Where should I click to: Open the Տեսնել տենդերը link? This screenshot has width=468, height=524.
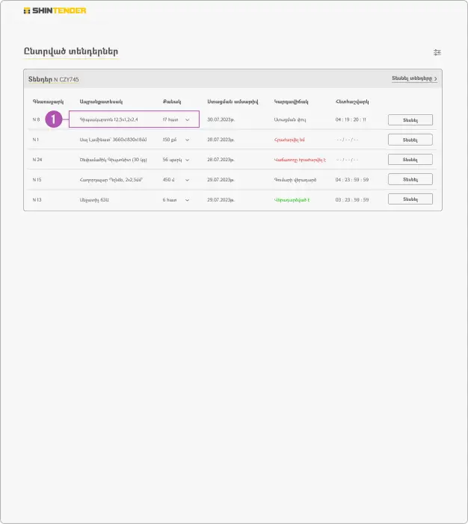click(x=412, y=78)
